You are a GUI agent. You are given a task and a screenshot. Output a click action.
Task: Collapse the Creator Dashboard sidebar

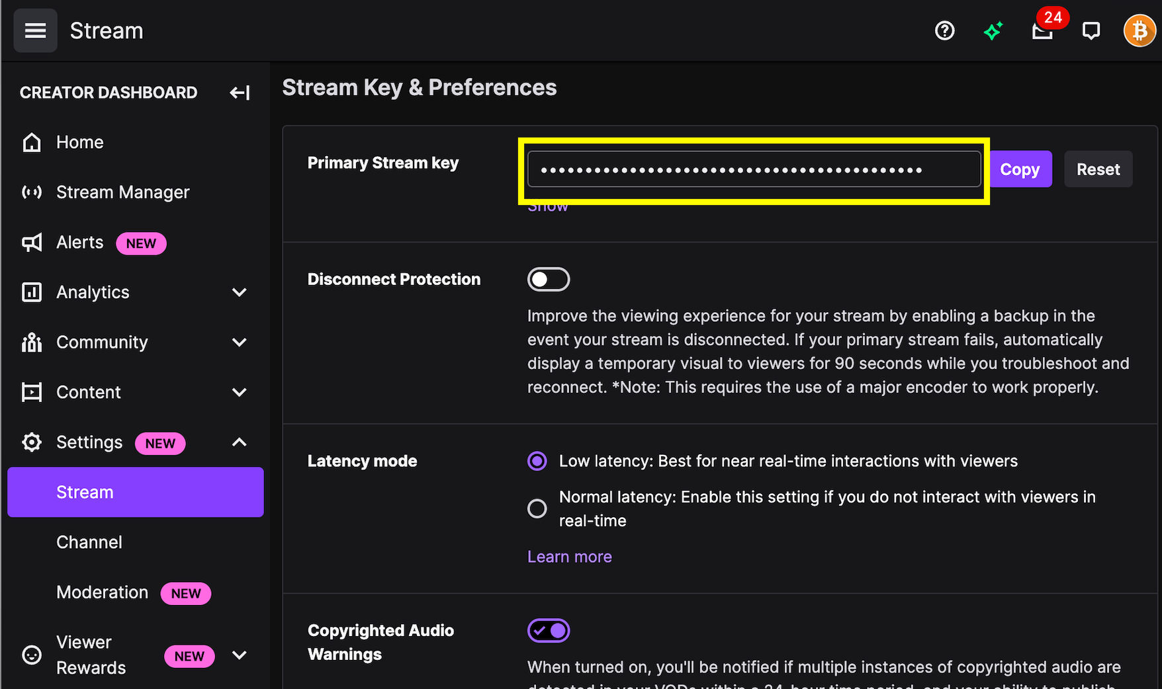(240, 93)
